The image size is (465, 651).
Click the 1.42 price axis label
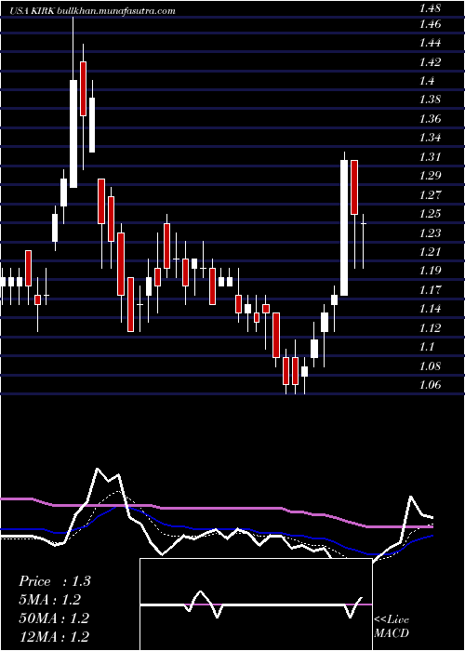[x=430, y=62]
